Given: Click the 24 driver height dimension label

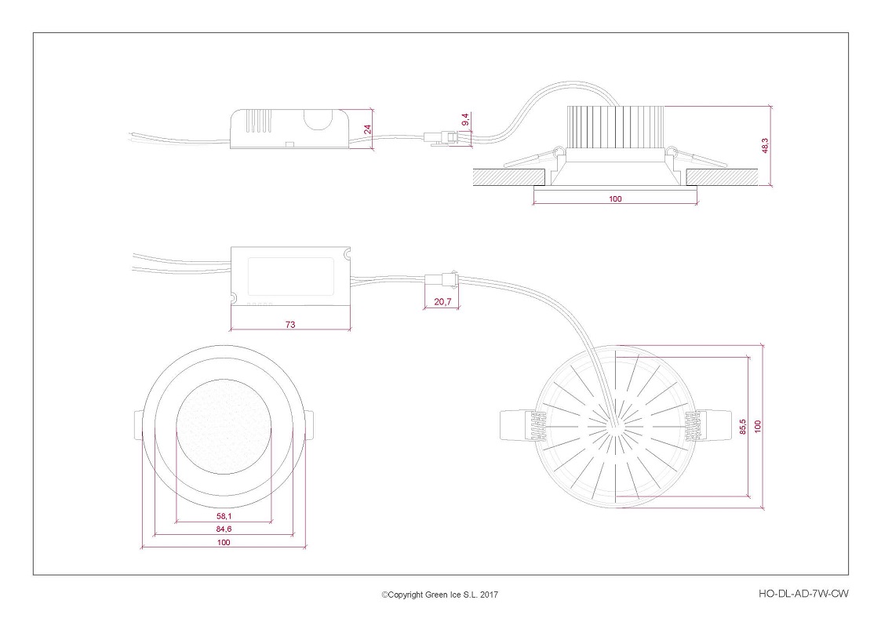Looking at the screenshot, I should click(x=367, y=129).
